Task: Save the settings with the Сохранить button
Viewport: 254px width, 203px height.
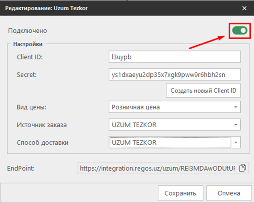Action: point(180,193)
